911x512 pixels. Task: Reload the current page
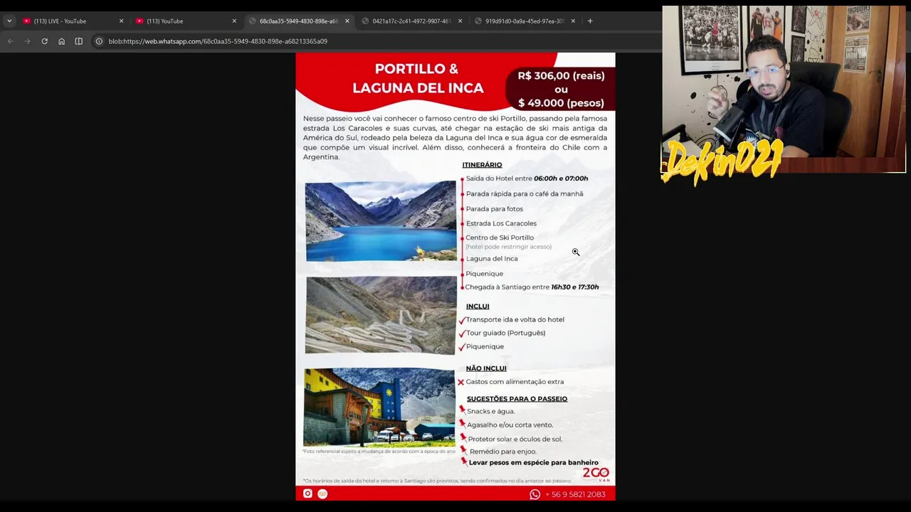pyautogui.click(x=44, y=41)
